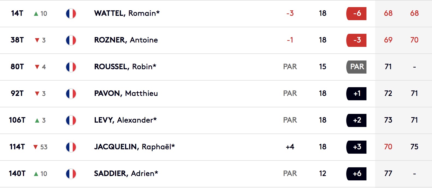
Task: Click the French flag beside ROZNER, Antoine
Action: click(x=71, y=40)
